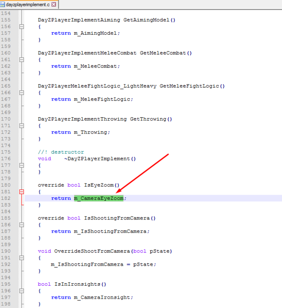
Task: Click DayZPlayerMeleeFightLogic_LightHeavy type name
Action: coord(97,86)
